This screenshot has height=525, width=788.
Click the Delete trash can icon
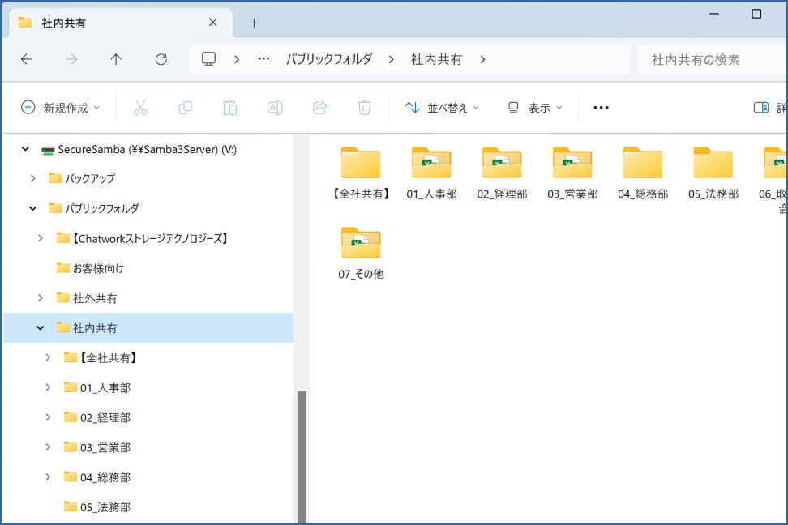pos(364,108)
